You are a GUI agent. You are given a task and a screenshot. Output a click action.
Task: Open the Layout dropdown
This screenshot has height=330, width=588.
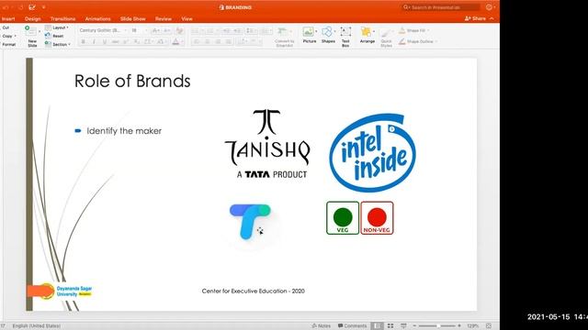[57, 27]
